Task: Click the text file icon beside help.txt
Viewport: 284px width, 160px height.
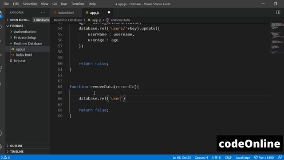Action: coord(11,61)
